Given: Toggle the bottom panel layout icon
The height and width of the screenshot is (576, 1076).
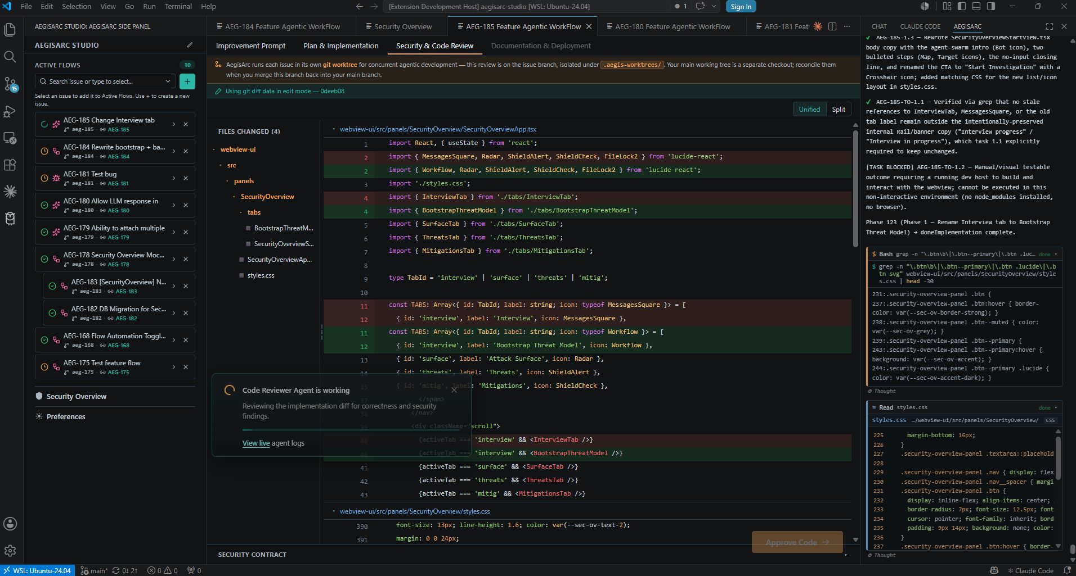Looking at the screenshot, I should pyautogui.click(x=976, y=6).
